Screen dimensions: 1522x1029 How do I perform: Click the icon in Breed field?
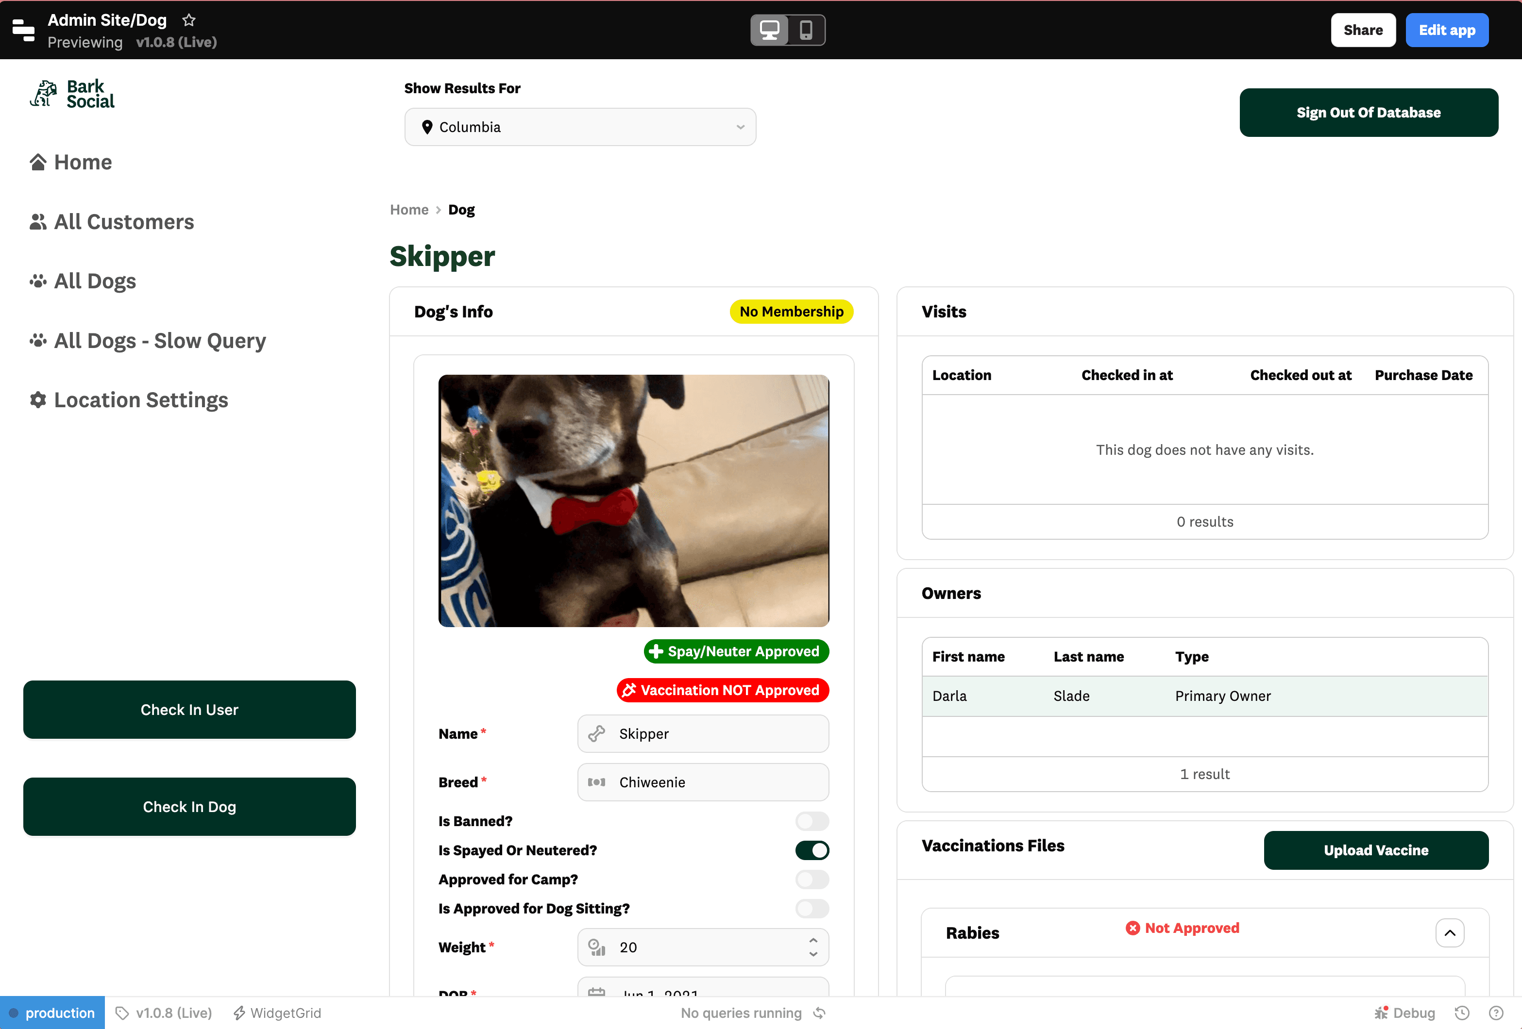click(x=597, y=782)
